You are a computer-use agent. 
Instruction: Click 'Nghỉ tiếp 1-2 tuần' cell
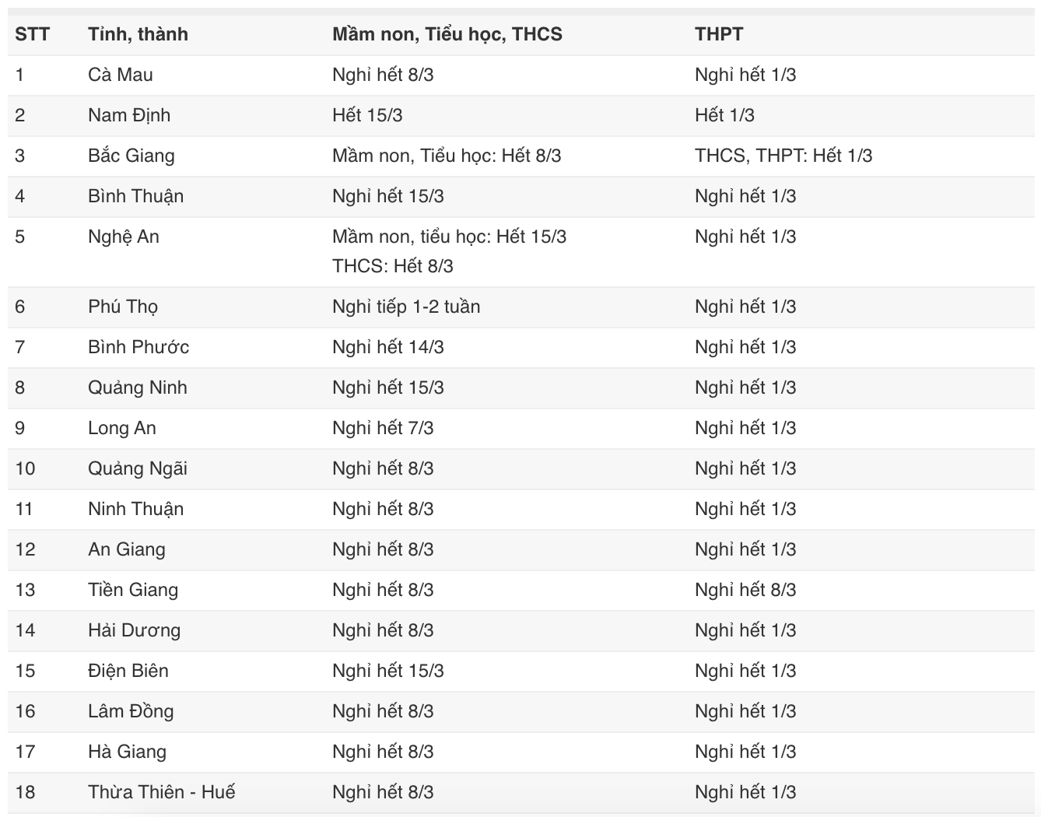(405, 307)
